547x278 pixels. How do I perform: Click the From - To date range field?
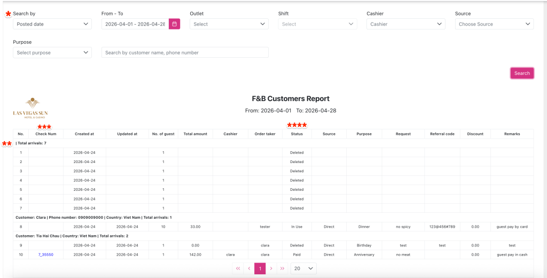(x=135, y=24)
